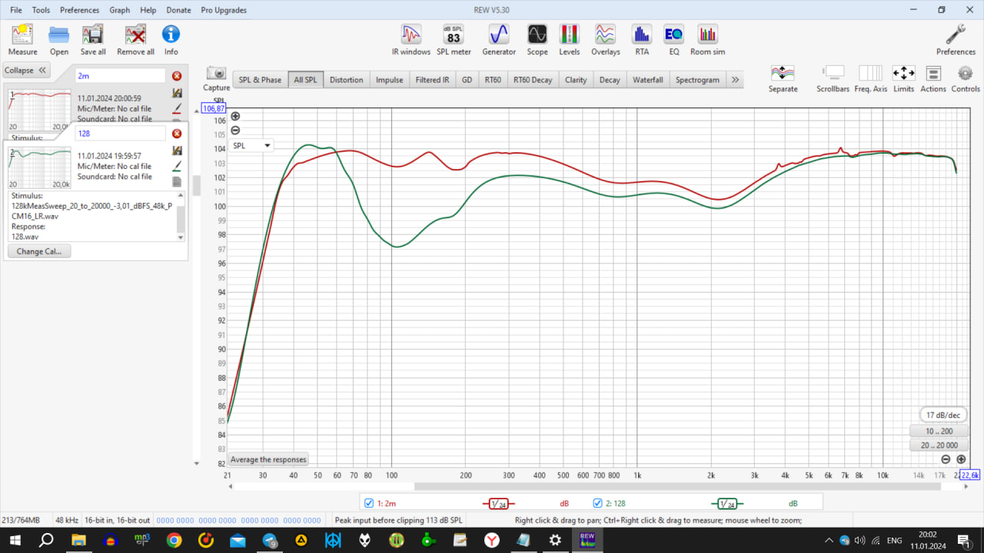
Task: Switch to the Spectrogram tab
Action: (697, 80)
